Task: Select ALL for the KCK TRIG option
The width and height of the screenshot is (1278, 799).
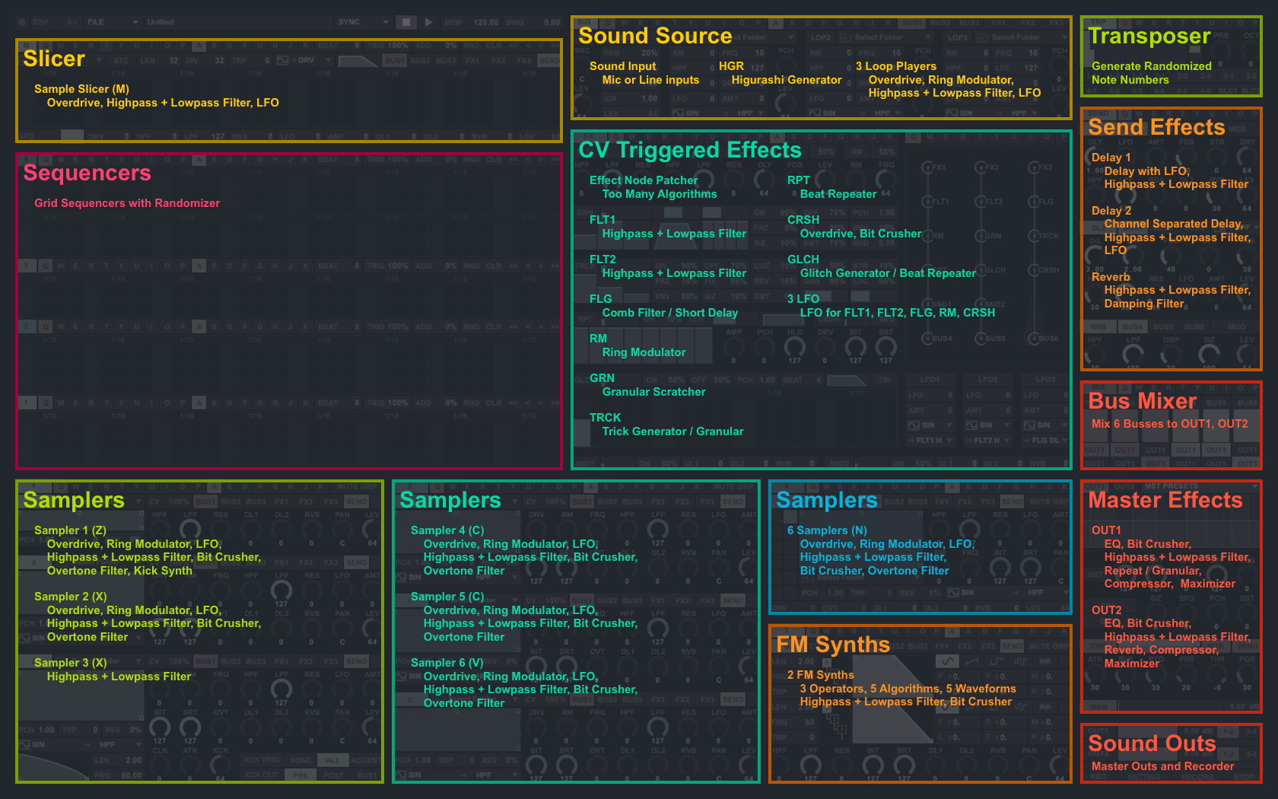Action: (332, 760)
